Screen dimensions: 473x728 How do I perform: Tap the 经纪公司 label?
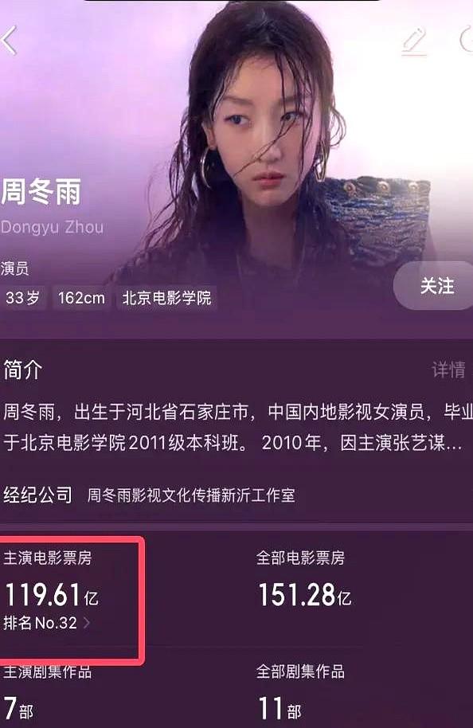pos(37,495)
